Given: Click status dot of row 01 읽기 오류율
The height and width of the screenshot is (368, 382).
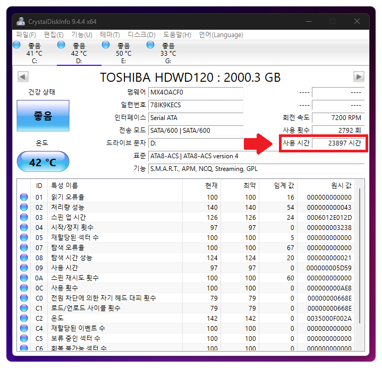Looking at the screenshot, I should [24, 197].
